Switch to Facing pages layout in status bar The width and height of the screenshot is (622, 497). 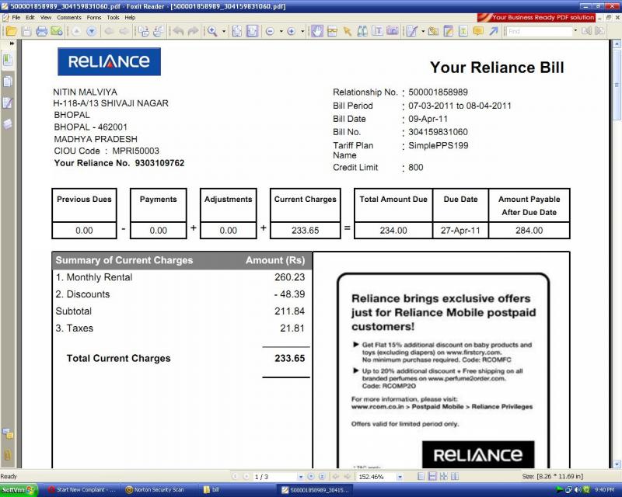pos(455,476)
